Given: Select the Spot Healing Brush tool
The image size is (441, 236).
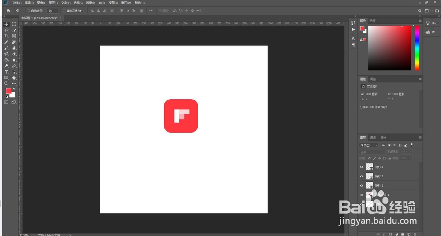Looking at the screenshot, I should coord(14,42).
